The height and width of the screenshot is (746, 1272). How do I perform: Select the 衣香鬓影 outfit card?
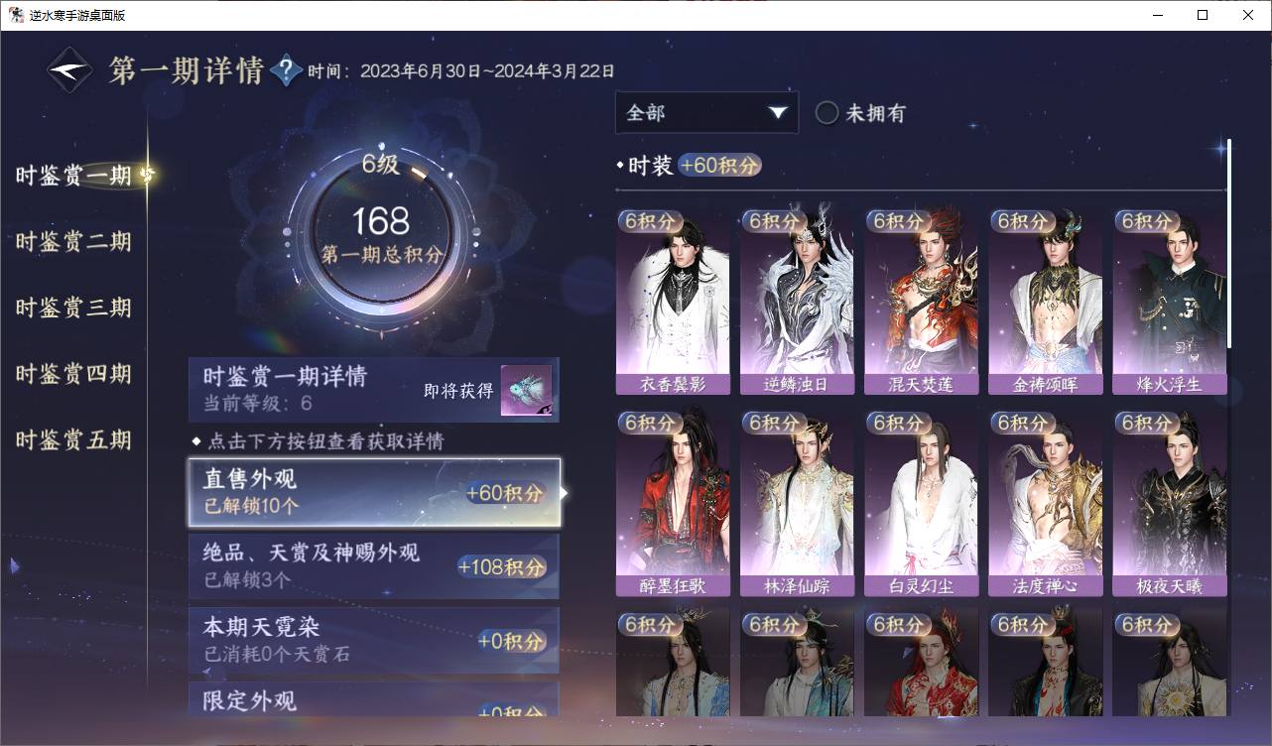[673, 303]
